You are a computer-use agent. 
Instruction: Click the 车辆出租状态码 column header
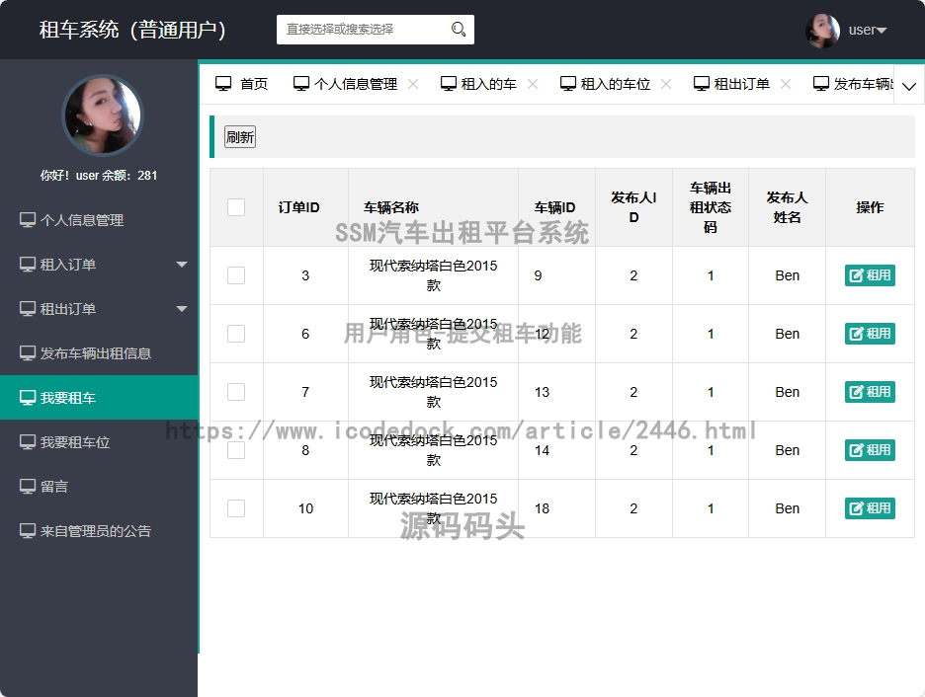(x=711, y=207)
